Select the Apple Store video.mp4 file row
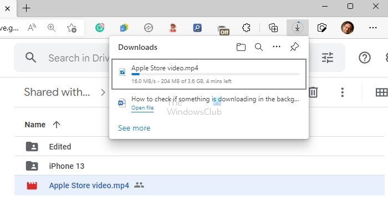This screenshot has width=388, height=212. tap(199, 185)
